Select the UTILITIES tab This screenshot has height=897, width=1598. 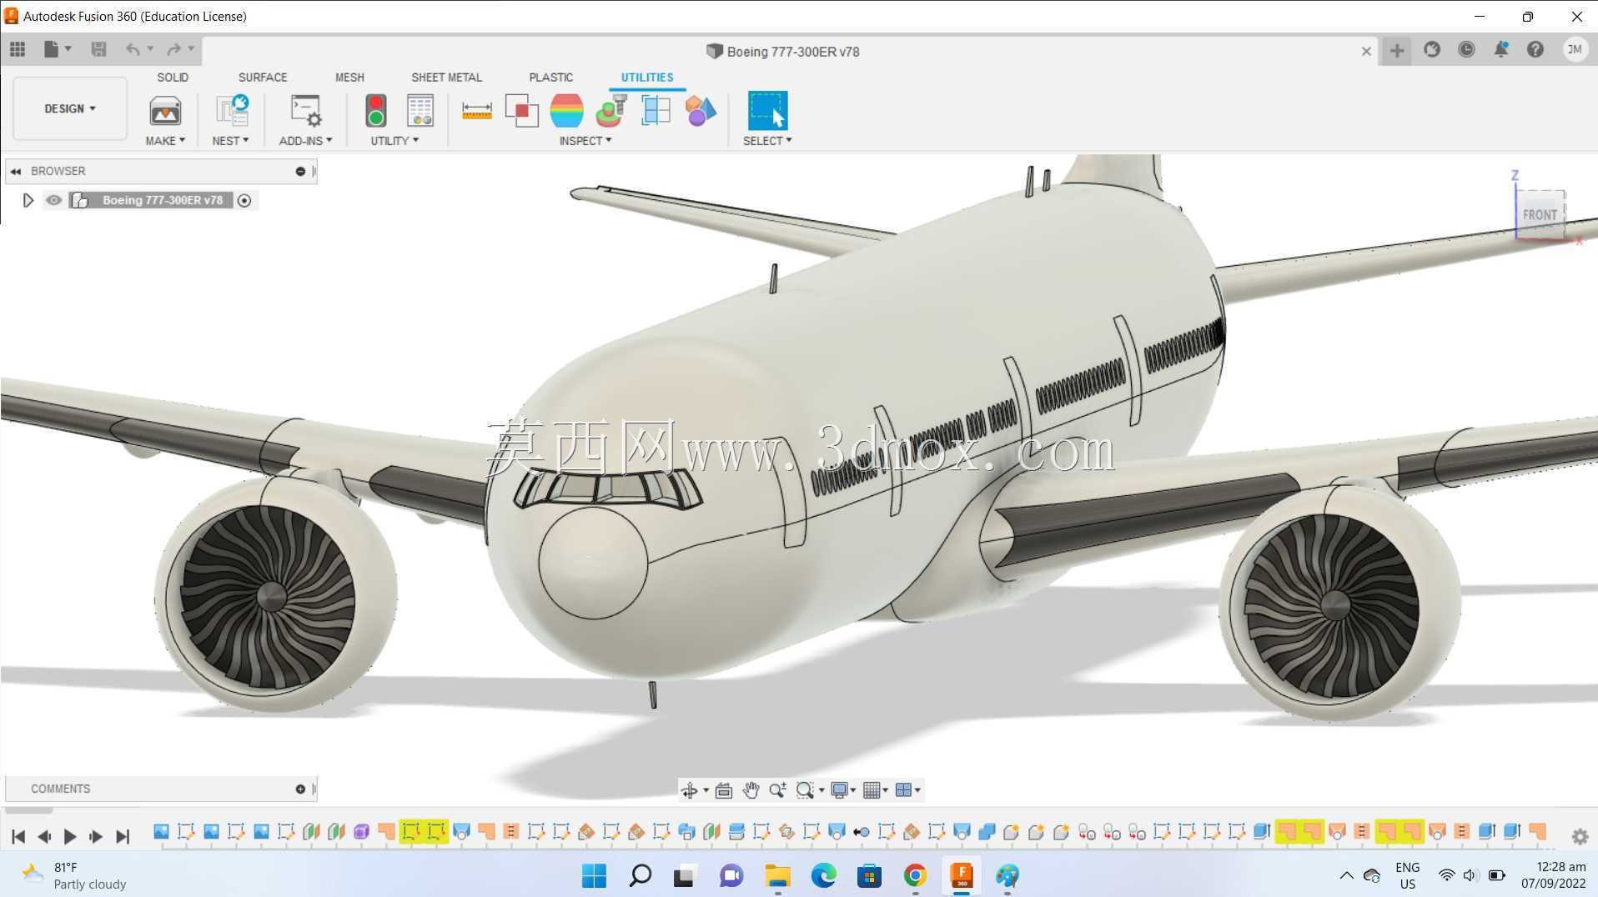coord(646,77)
